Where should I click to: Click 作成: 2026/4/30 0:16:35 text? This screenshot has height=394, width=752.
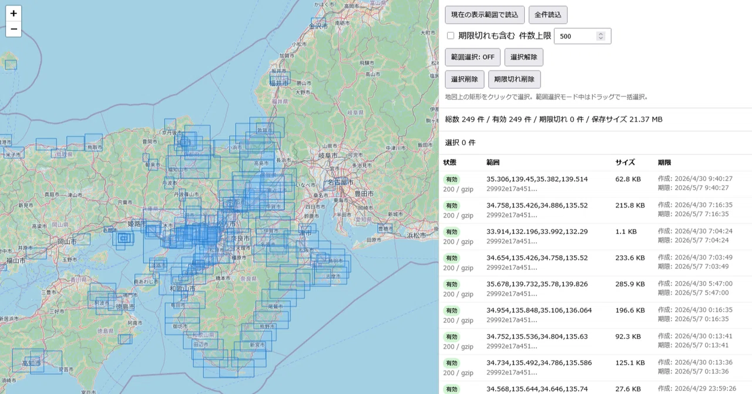695,310
